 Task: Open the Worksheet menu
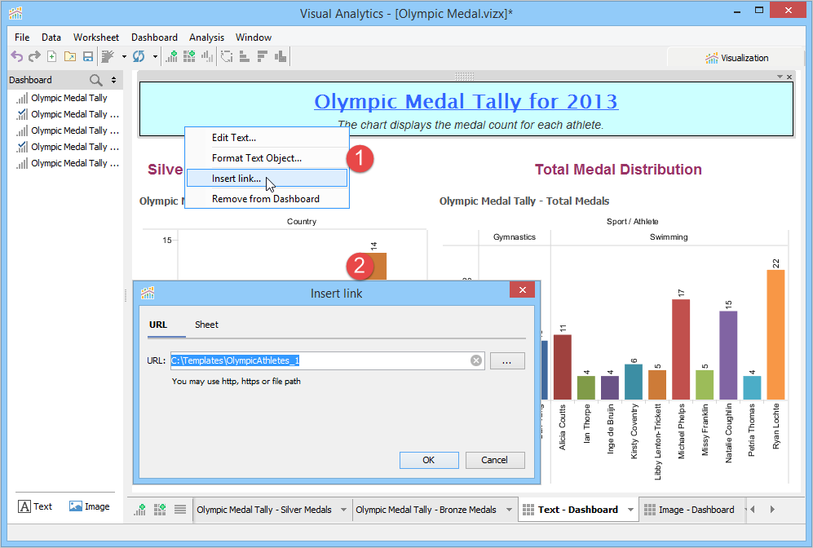pyautogui.click(x=96, y=38)
